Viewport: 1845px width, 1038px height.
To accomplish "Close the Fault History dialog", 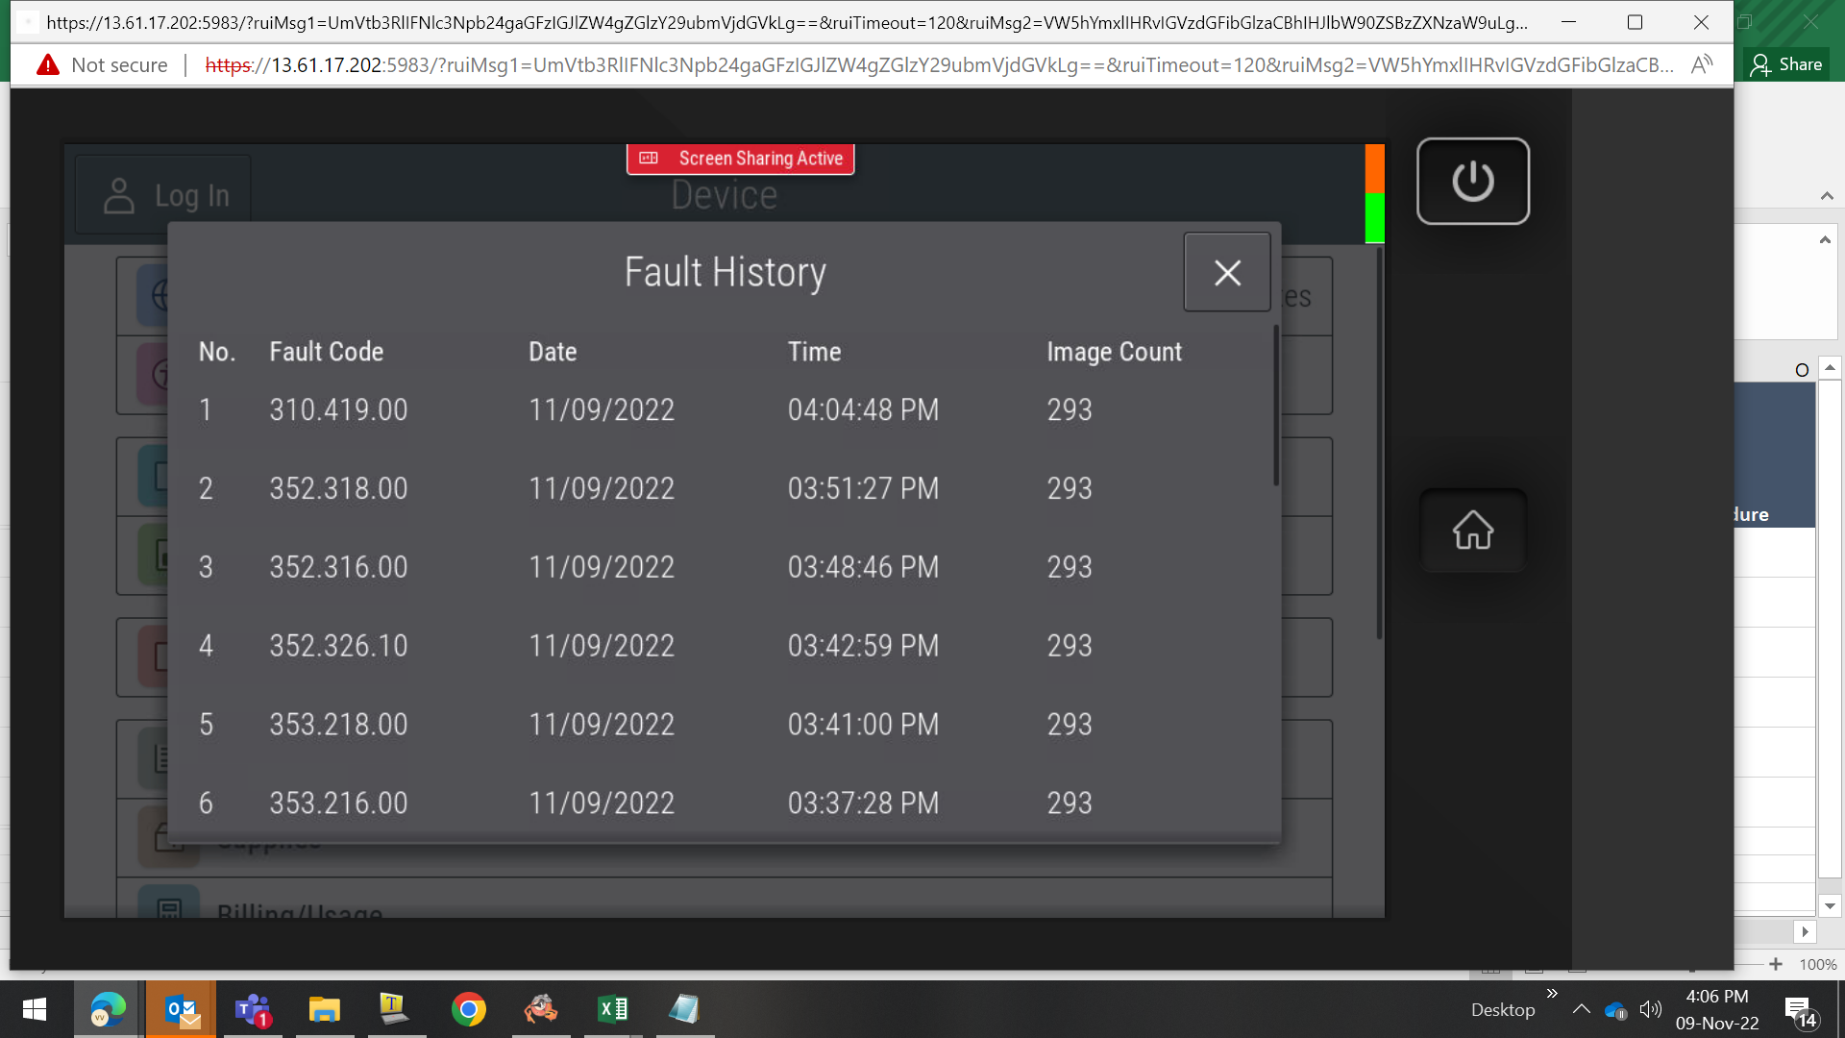I will (x=1227, y=273).
